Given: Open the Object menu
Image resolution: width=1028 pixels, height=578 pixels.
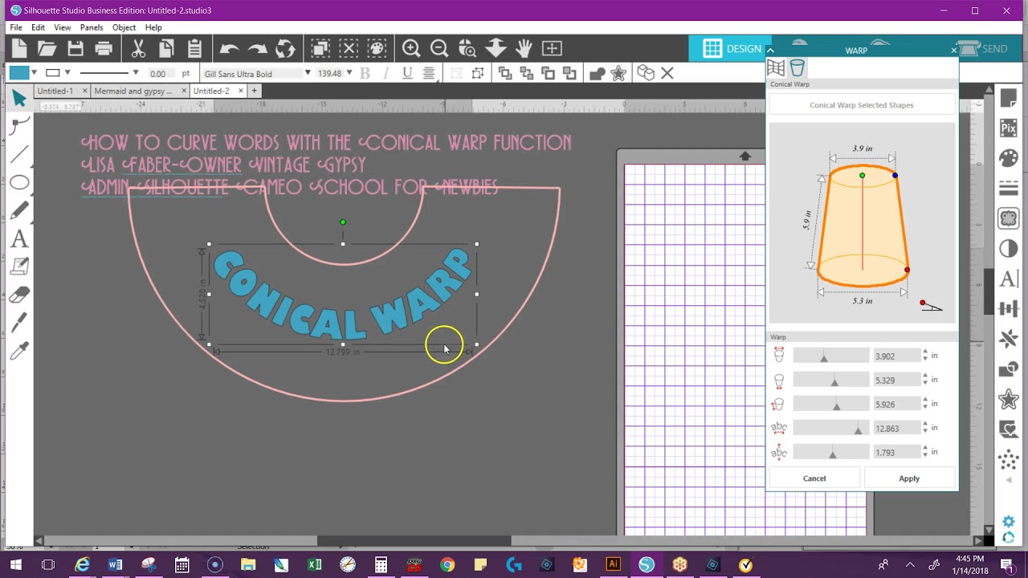Looking at the screenshot, I should (124, 27).
